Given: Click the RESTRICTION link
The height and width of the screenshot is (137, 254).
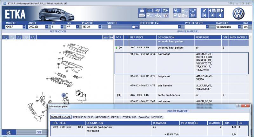Looking at the screenshot, I should tap(58, 31).
